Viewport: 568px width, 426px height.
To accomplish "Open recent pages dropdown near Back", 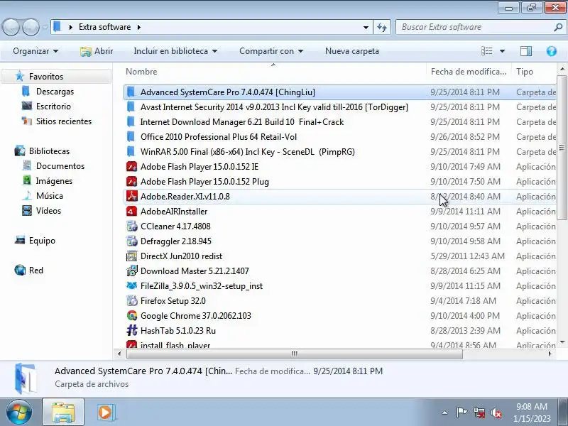I will (x=45, y=27).
